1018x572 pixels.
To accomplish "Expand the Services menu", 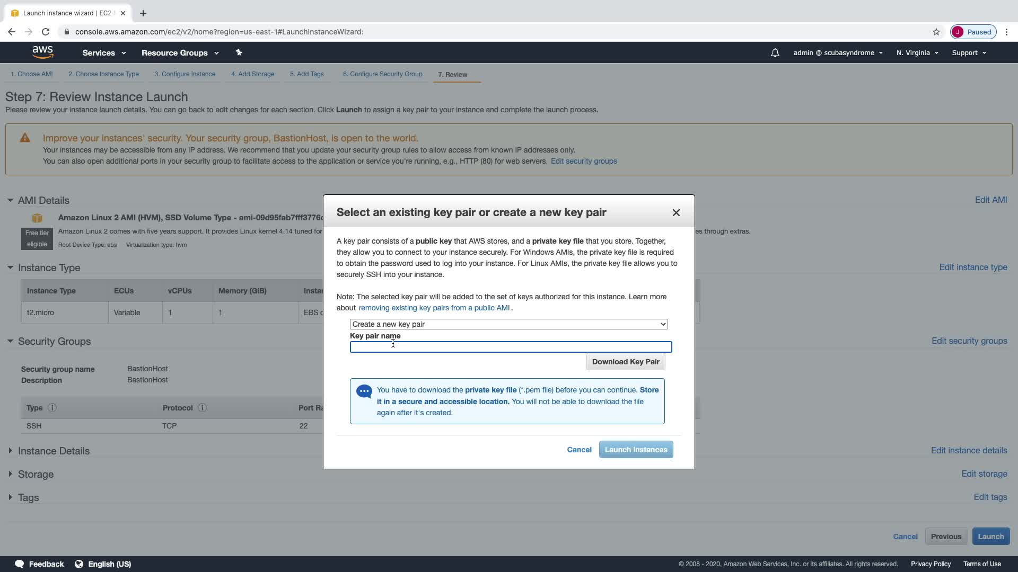I will pos(104,53).
